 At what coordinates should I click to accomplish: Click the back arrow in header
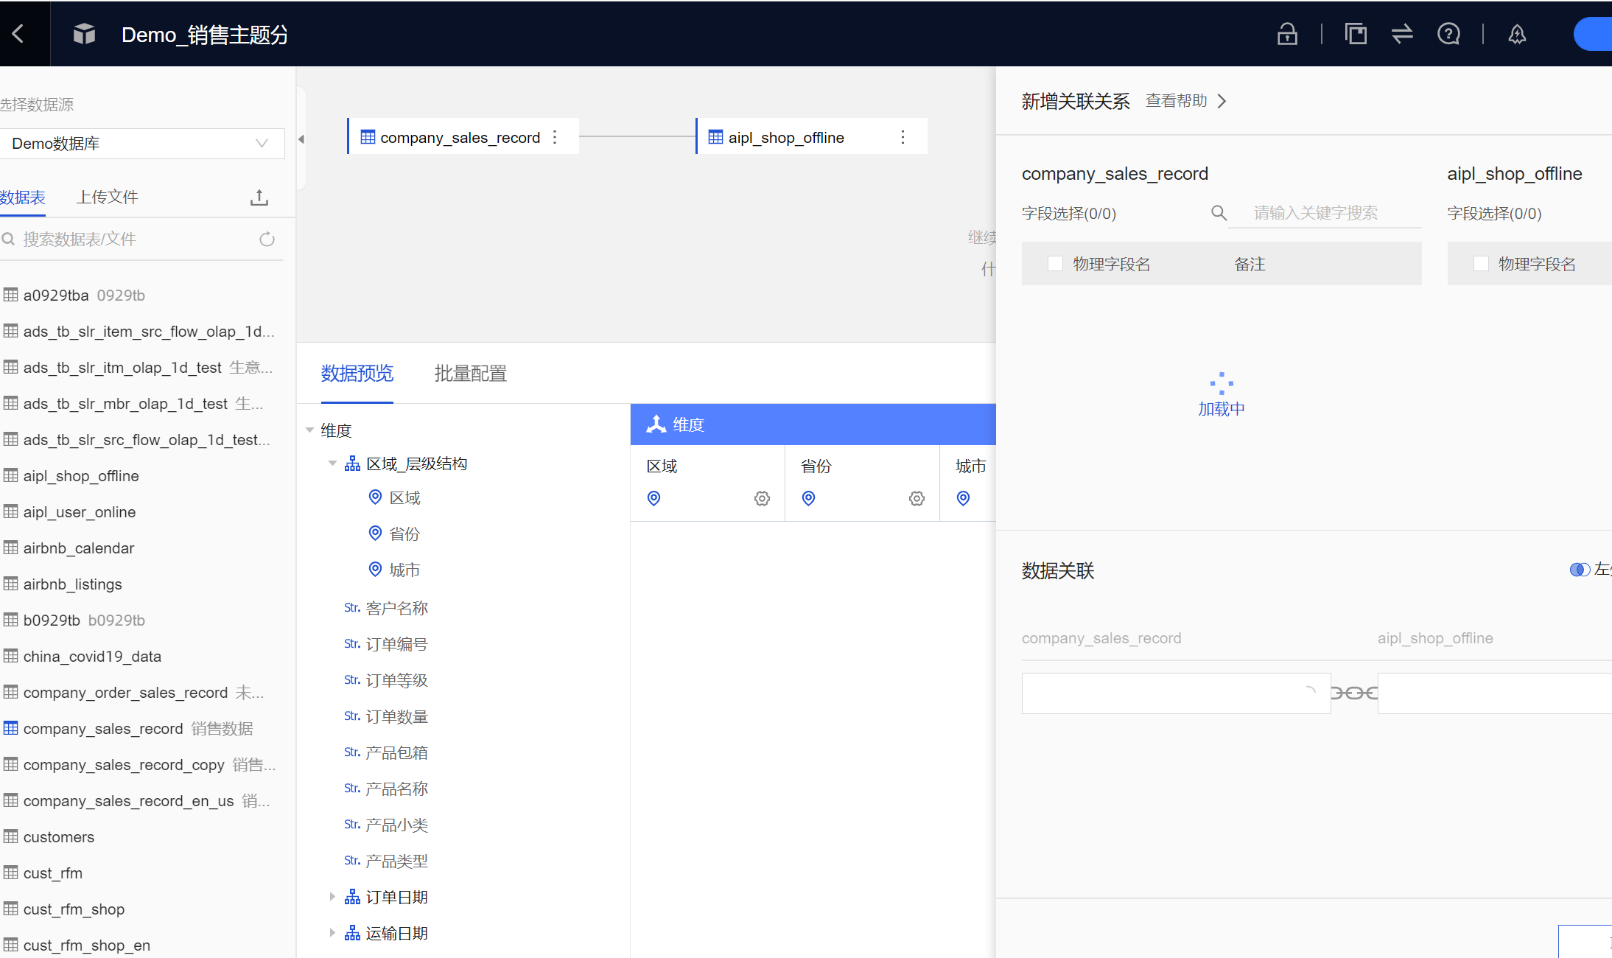pyautogui.click(x=18, y=34)
